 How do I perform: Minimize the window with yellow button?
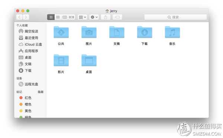click(x=23, y=11)
